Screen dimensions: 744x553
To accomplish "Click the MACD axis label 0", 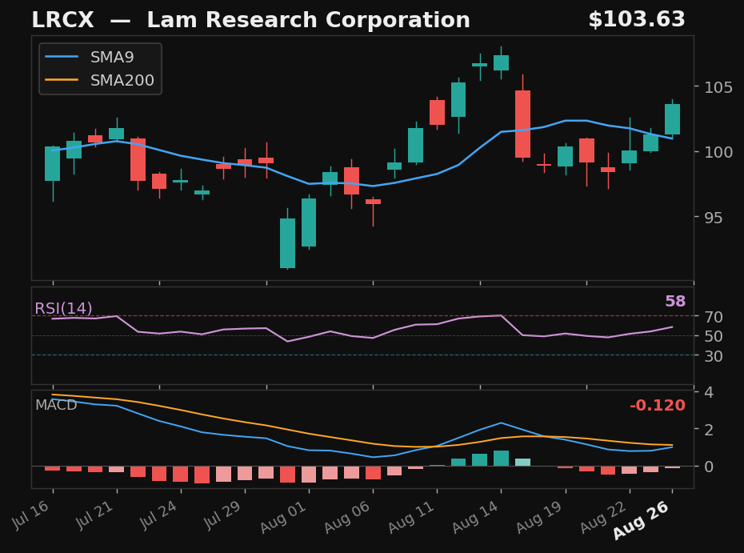I will pos(709,467).
